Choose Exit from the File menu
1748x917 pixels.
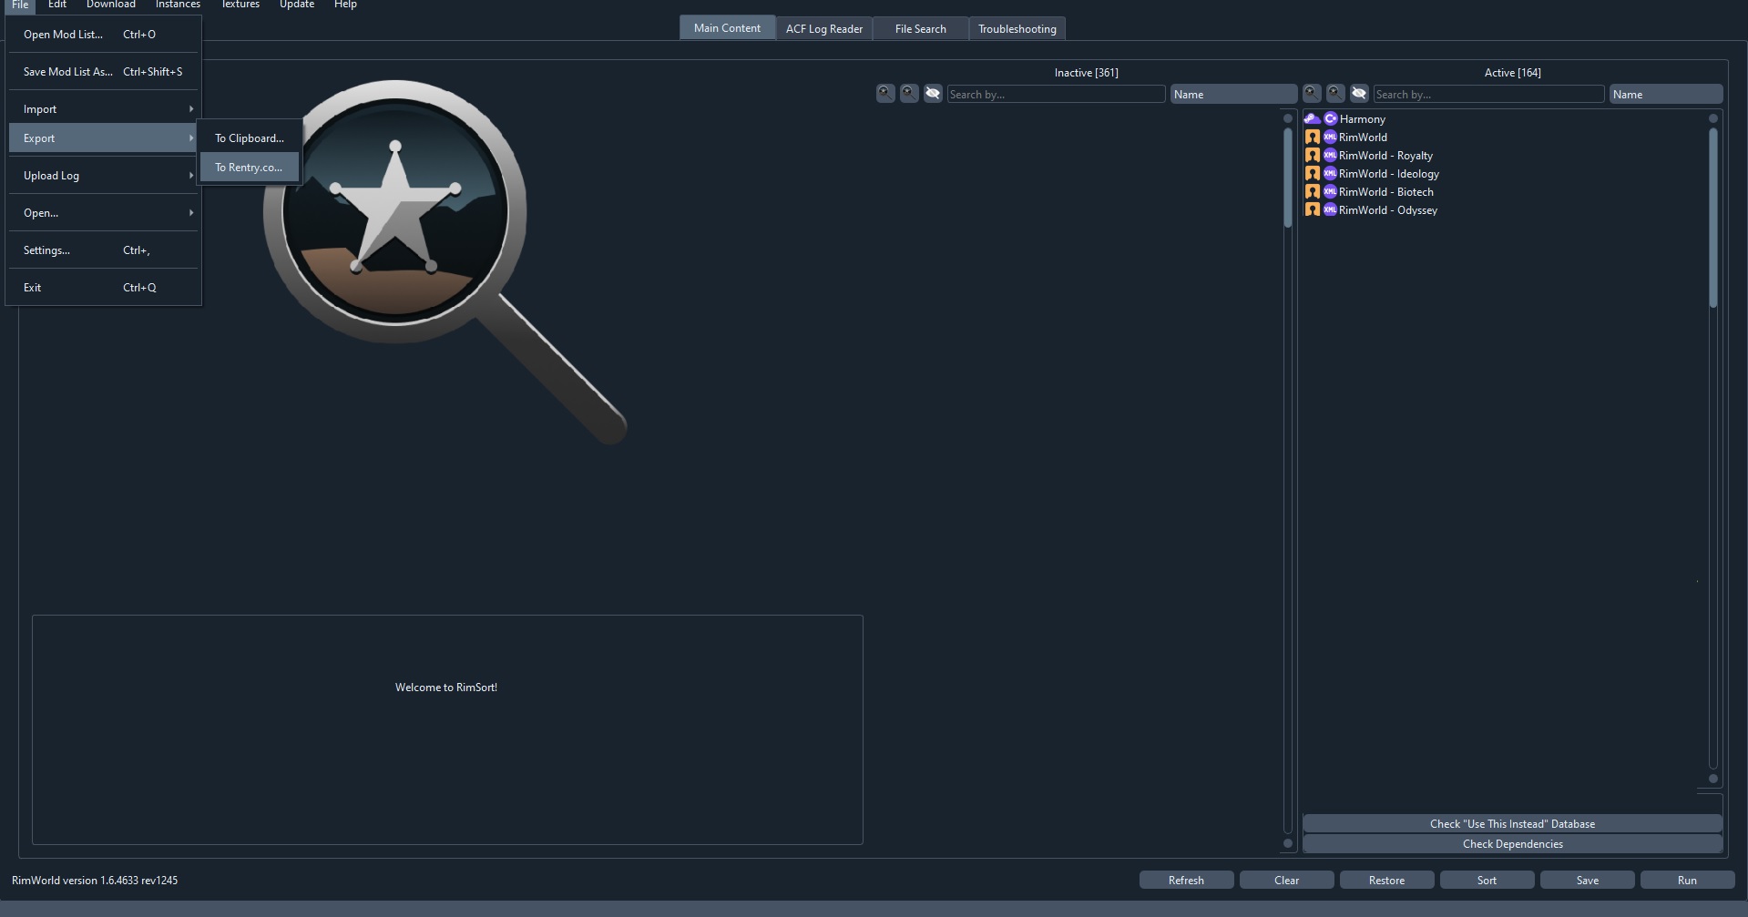(x=104, y=288)
